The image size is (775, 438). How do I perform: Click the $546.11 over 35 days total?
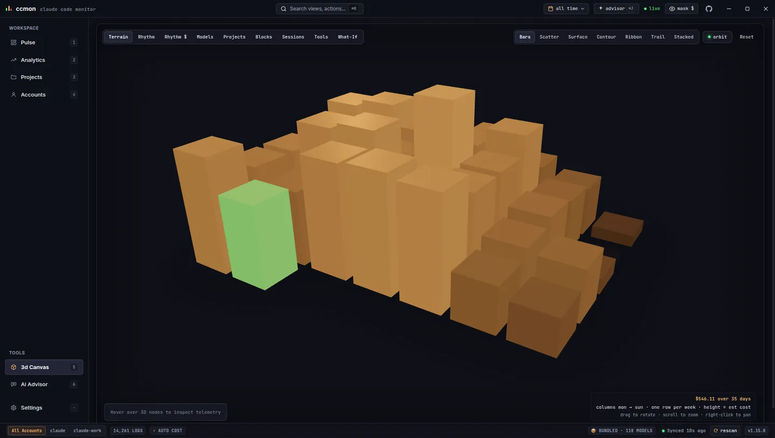723,399
